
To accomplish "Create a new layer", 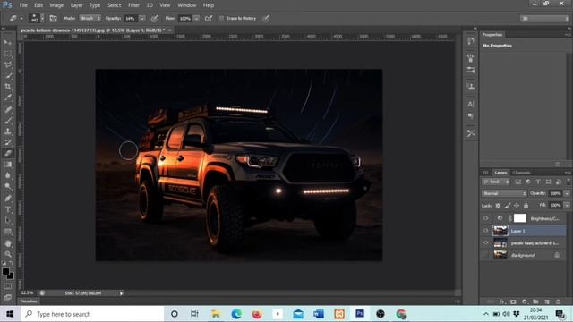I will coord(547,301).
